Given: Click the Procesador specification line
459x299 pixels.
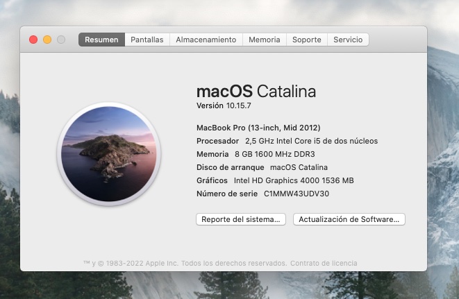Looking at the screenshot, I should click(x=287, y=141).
